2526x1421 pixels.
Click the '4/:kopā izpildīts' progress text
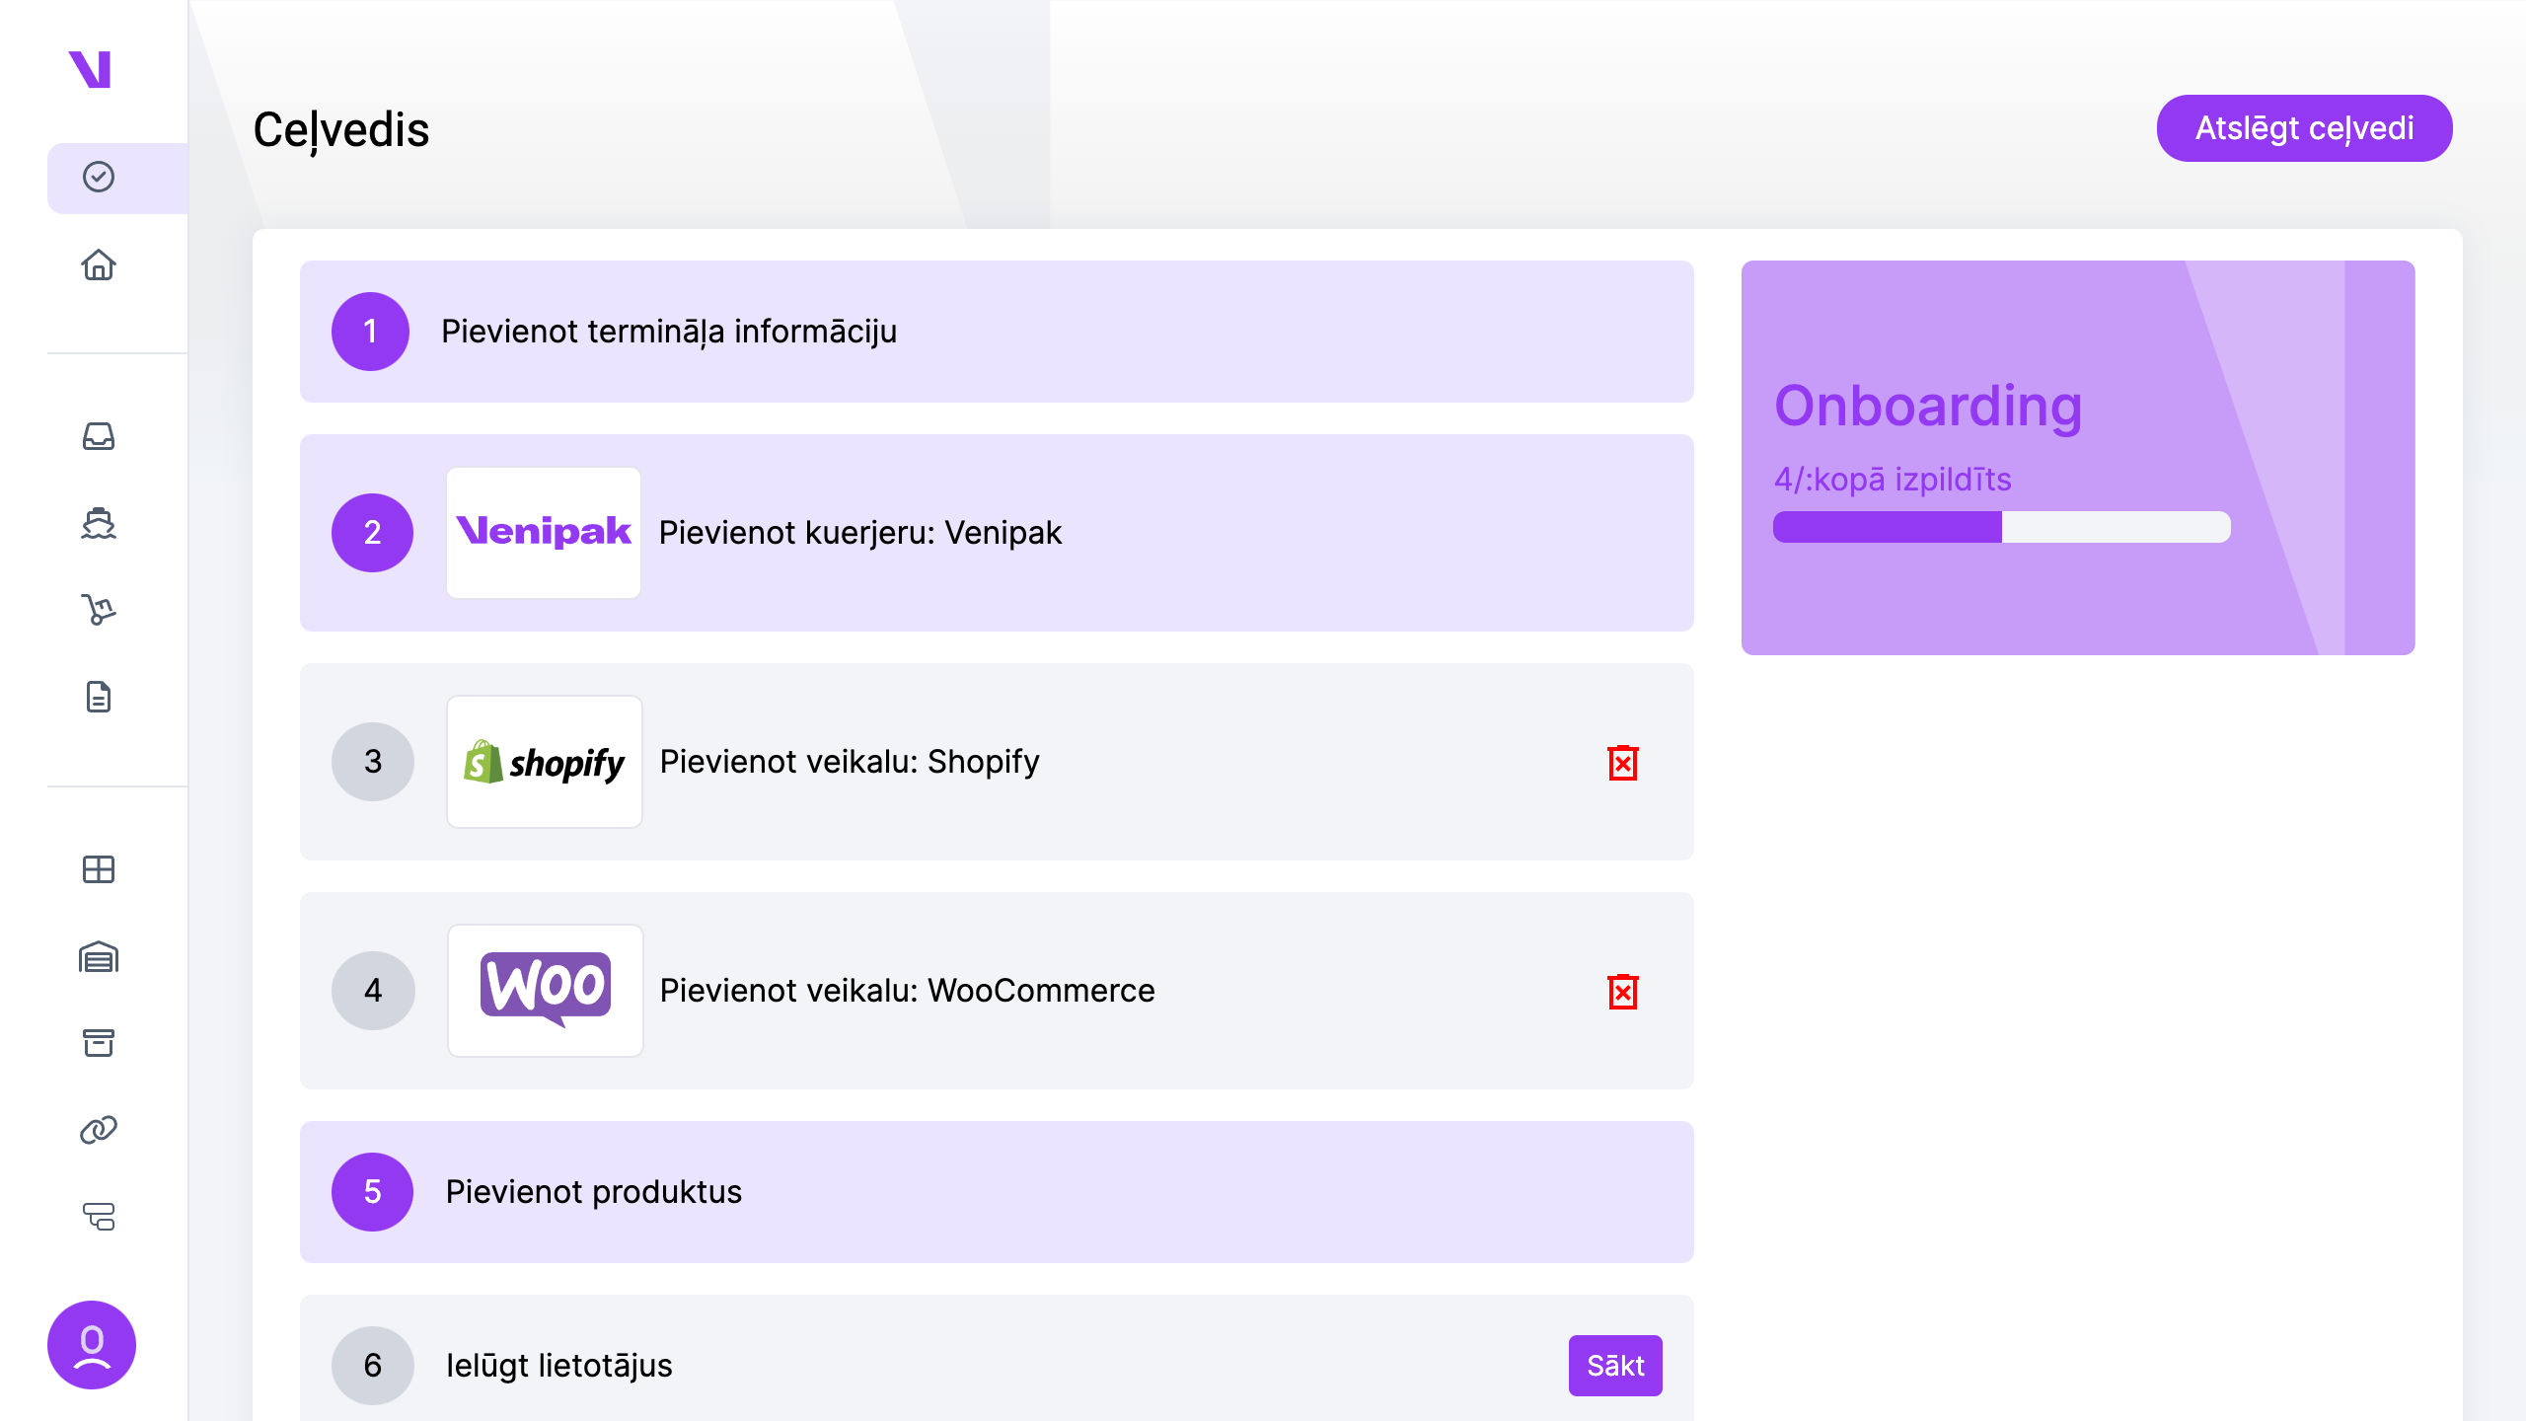point(1893,480)
